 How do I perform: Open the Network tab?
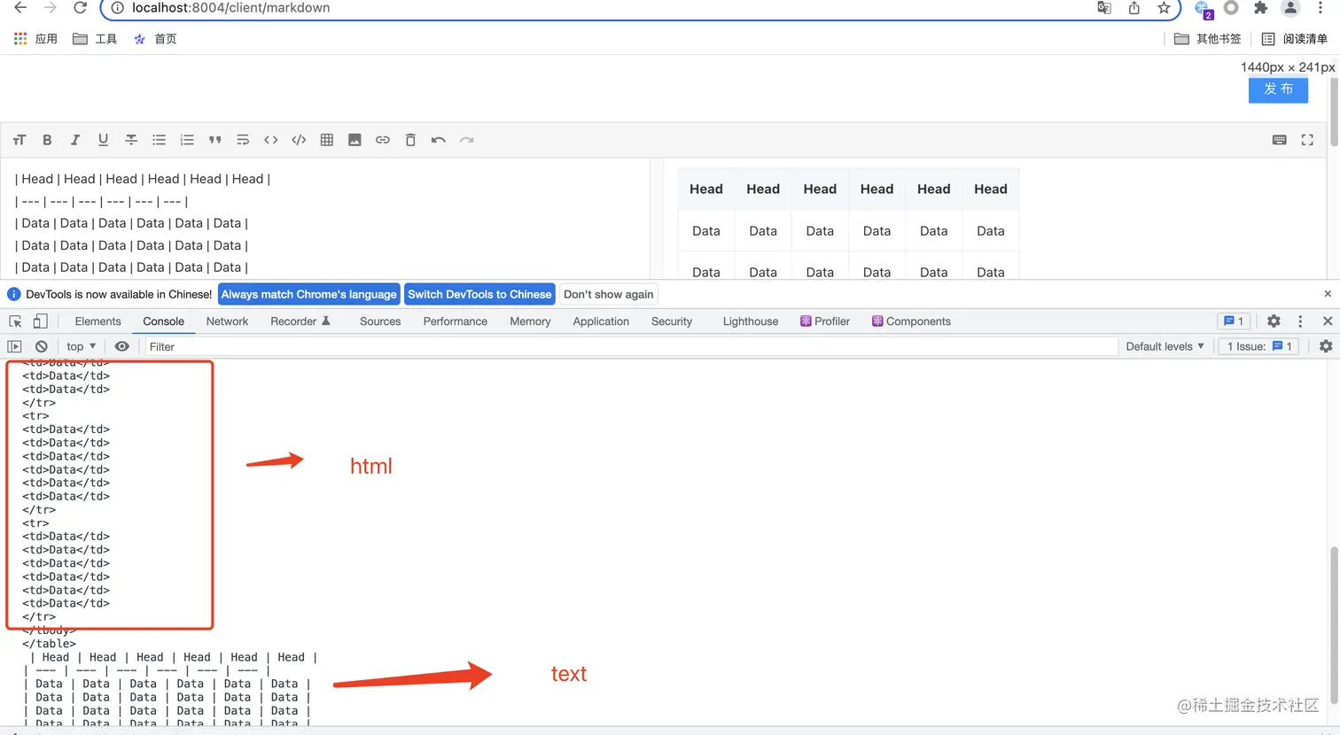point(227,321)
